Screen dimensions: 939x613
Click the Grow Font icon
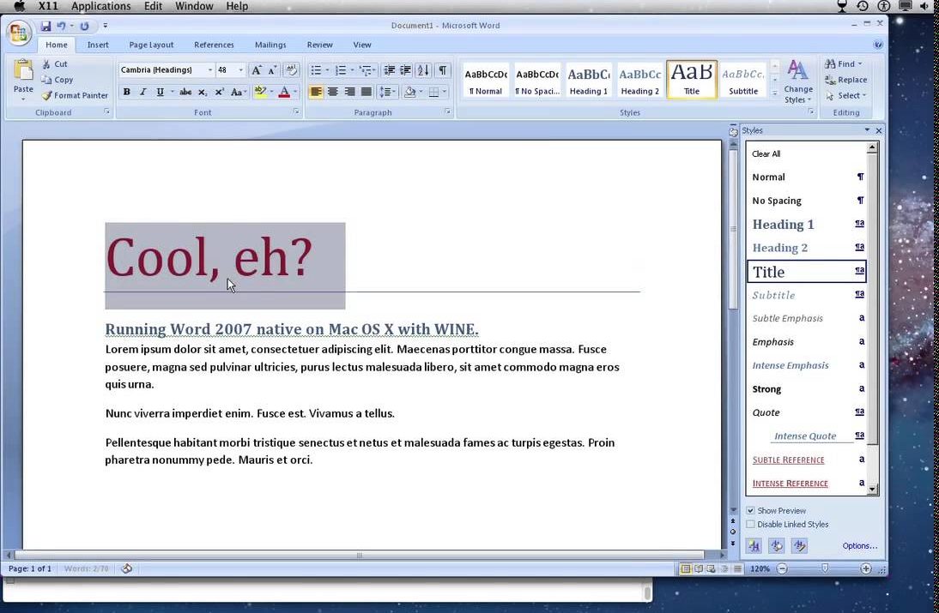[x=257, y=70]
